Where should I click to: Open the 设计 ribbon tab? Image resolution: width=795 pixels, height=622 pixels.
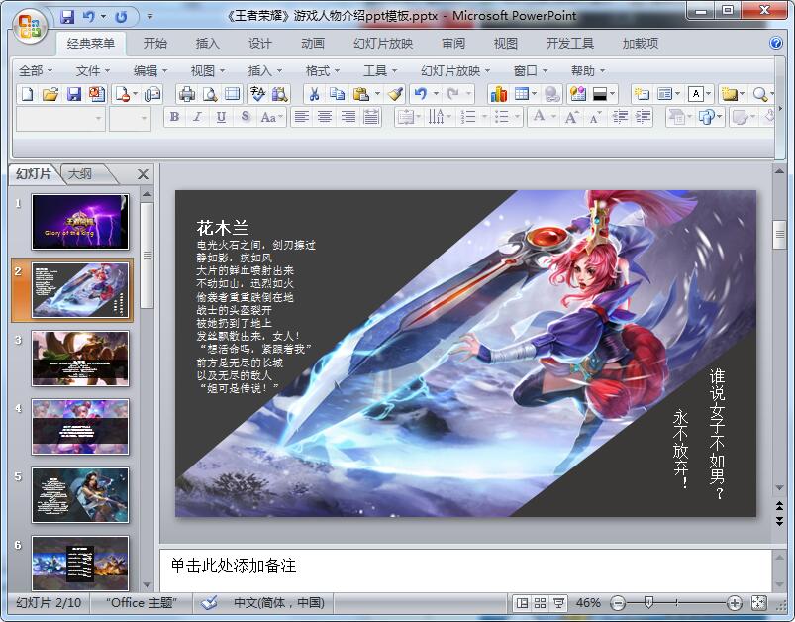pyautogui.click(x=259, y=44)
